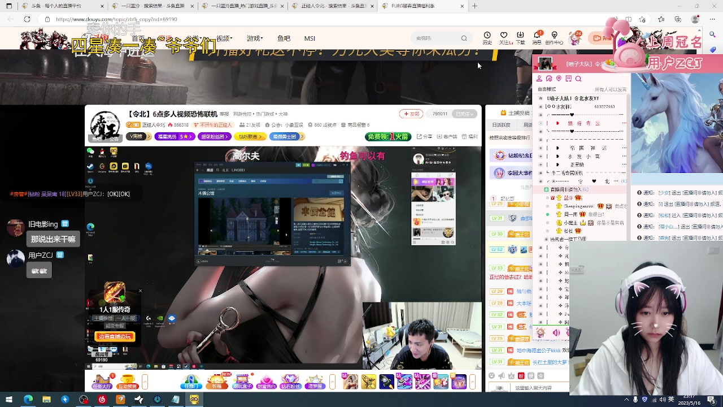The image size is (723, 407).
Task: Open the 潮玩盒子 icon
Action: point(242,382)
